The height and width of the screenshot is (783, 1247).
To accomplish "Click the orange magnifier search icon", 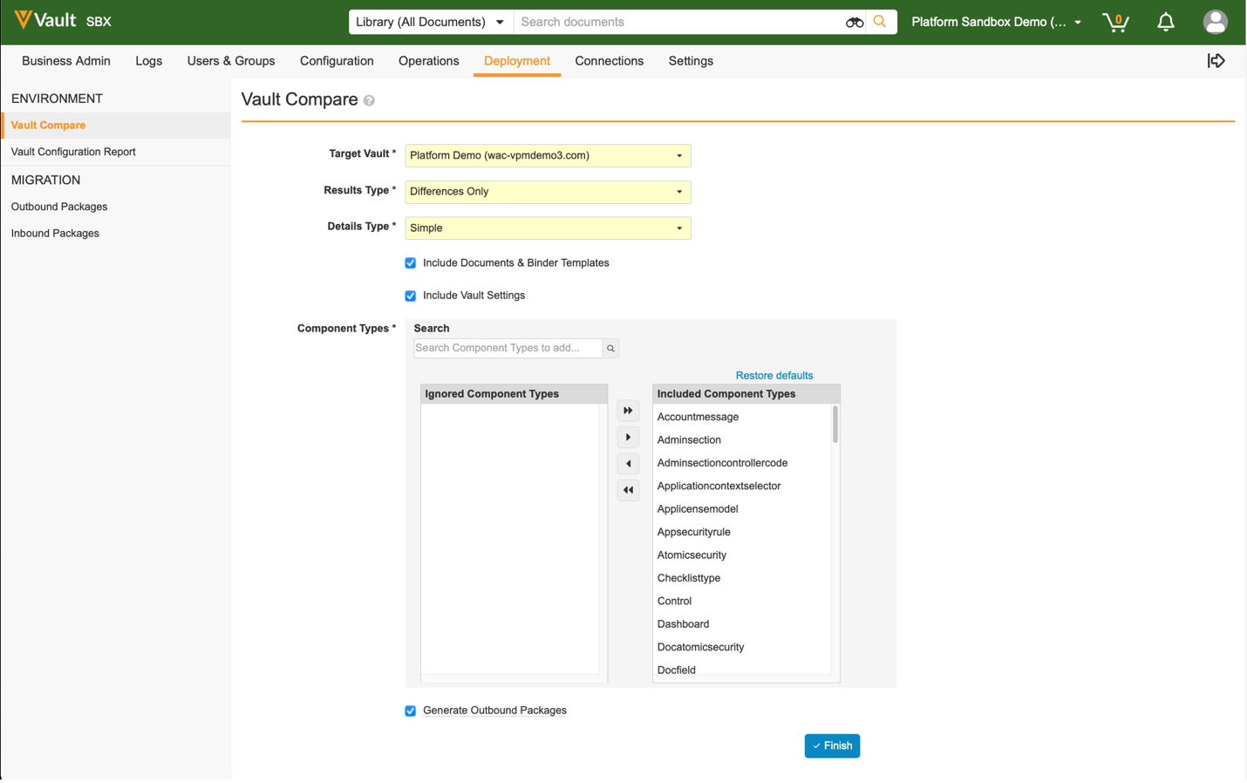I will click(x=880, y=22).
